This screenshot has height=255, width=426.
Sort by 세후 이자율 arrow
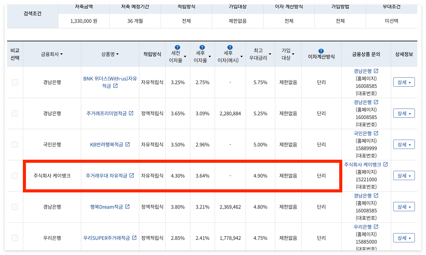click(x=210, y=57)
